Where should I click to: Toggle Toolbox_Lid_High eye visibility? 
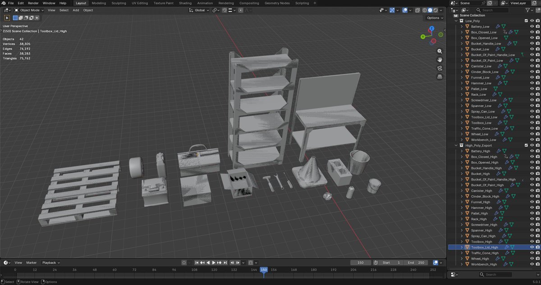532,247
